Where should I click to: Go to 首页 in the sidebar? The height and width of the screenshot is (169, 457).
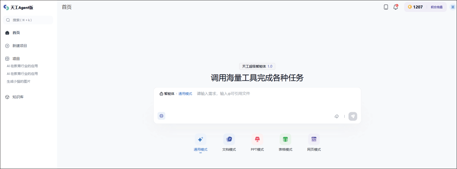coord(16,33)
